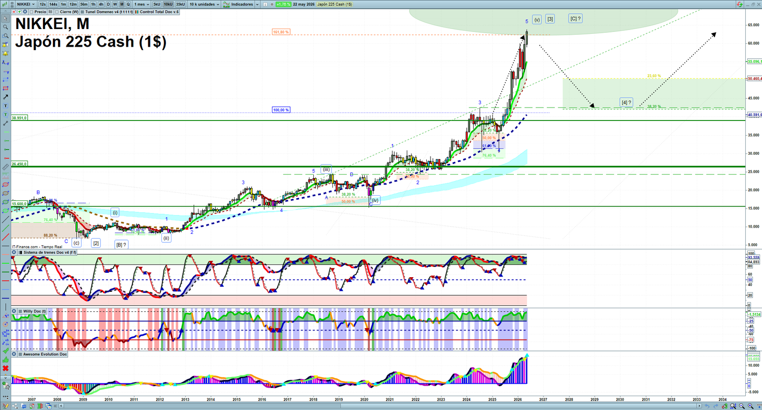Click the add red plus icon in price panel
Image resolution: width=762 pixels, height=410 pixels.
click(x=14, y=12)
